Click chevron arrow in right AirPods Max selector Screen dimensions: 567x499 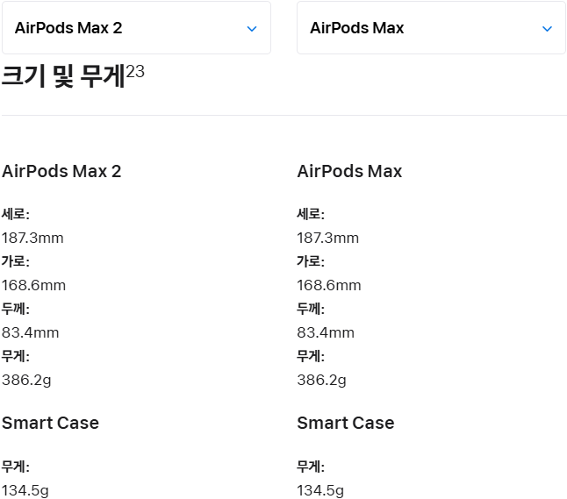(x=547, y=29)
